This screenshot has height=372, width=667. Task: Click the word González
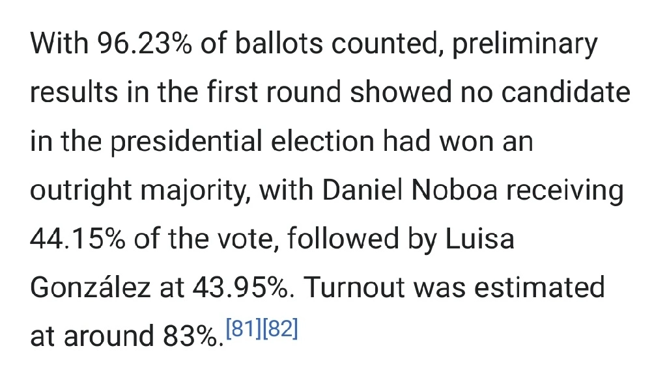point(90,287)
